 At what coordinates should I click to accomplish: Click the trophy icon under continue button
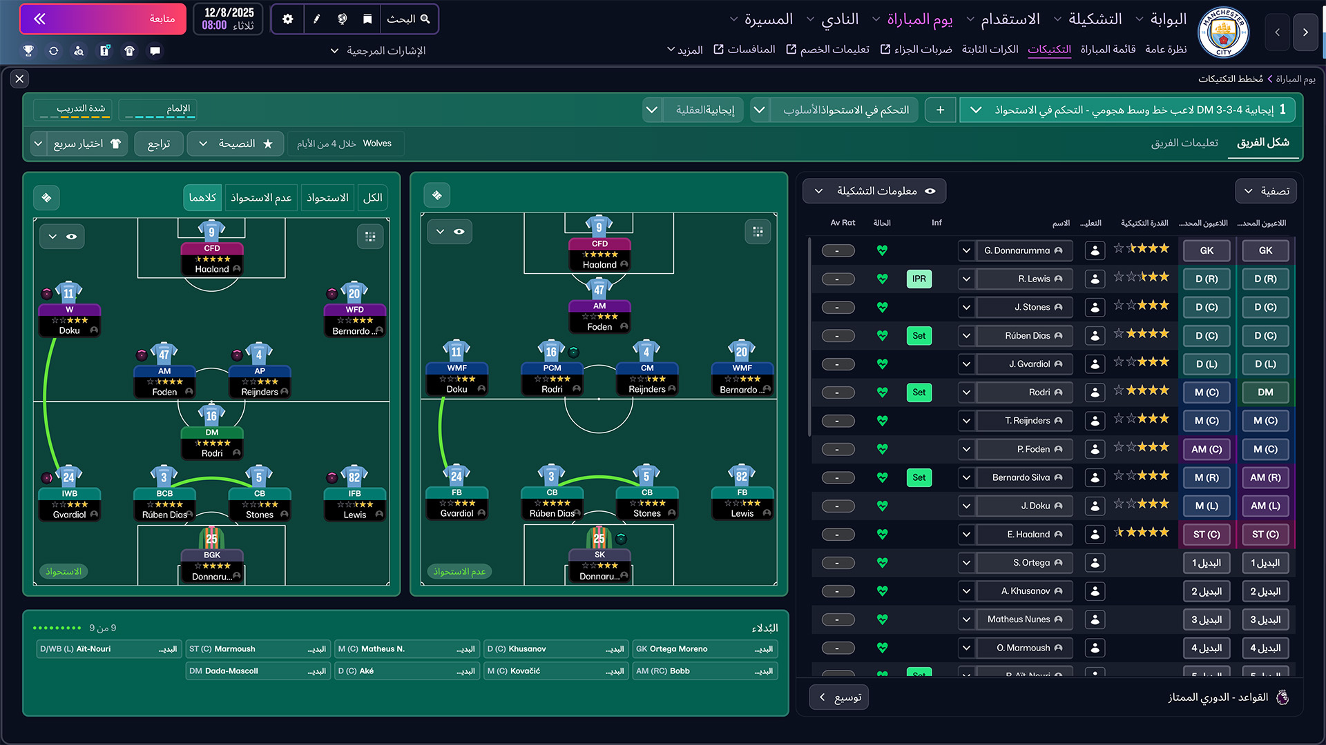(x=28, y=51)
